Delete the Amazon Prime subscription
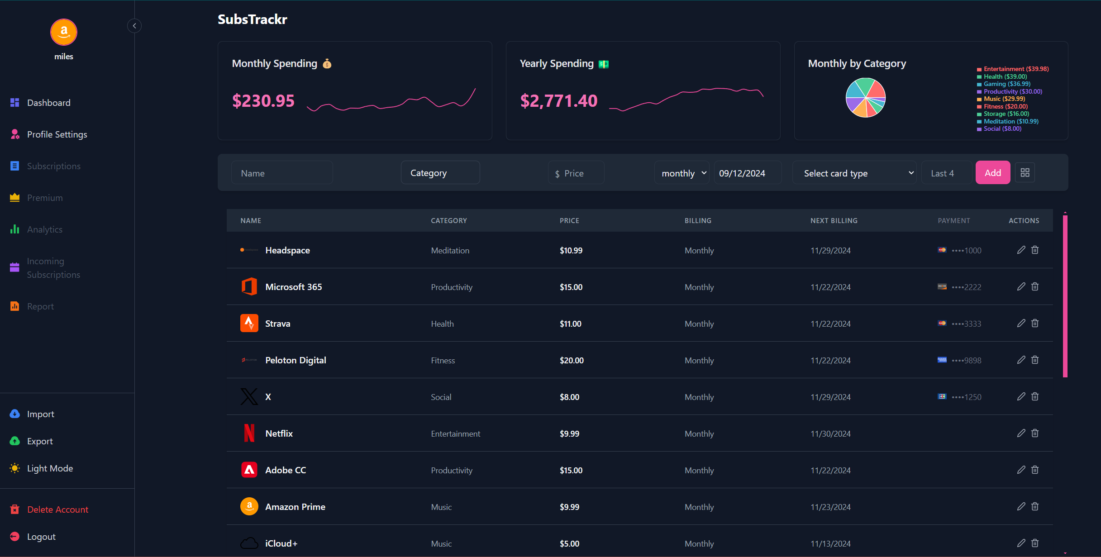 click(1035, 506)
